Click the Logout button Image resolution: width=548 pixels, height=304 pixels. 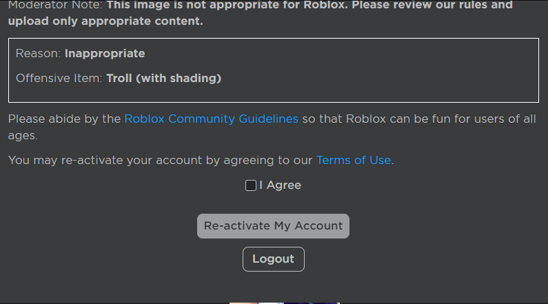(273, 259)
